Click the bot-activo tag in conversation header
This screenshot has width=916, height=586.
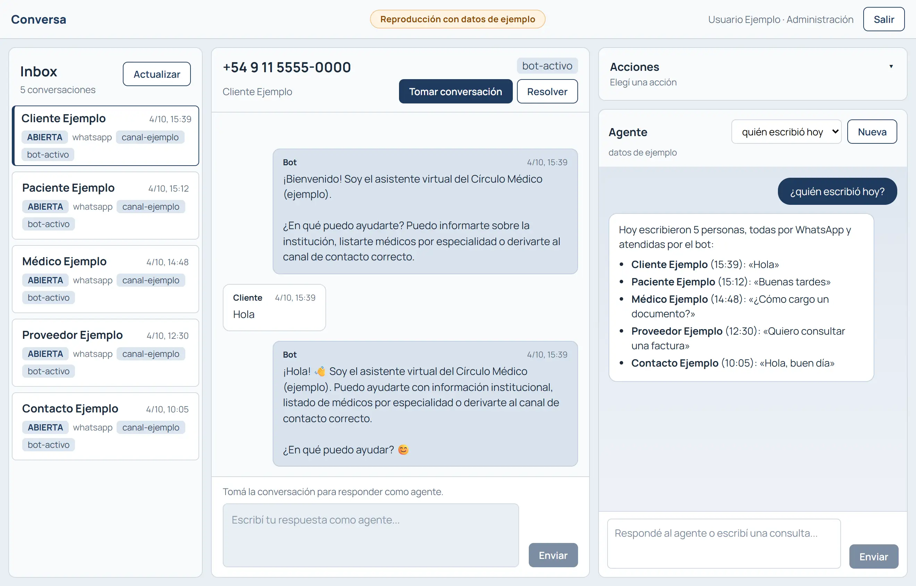547,66
